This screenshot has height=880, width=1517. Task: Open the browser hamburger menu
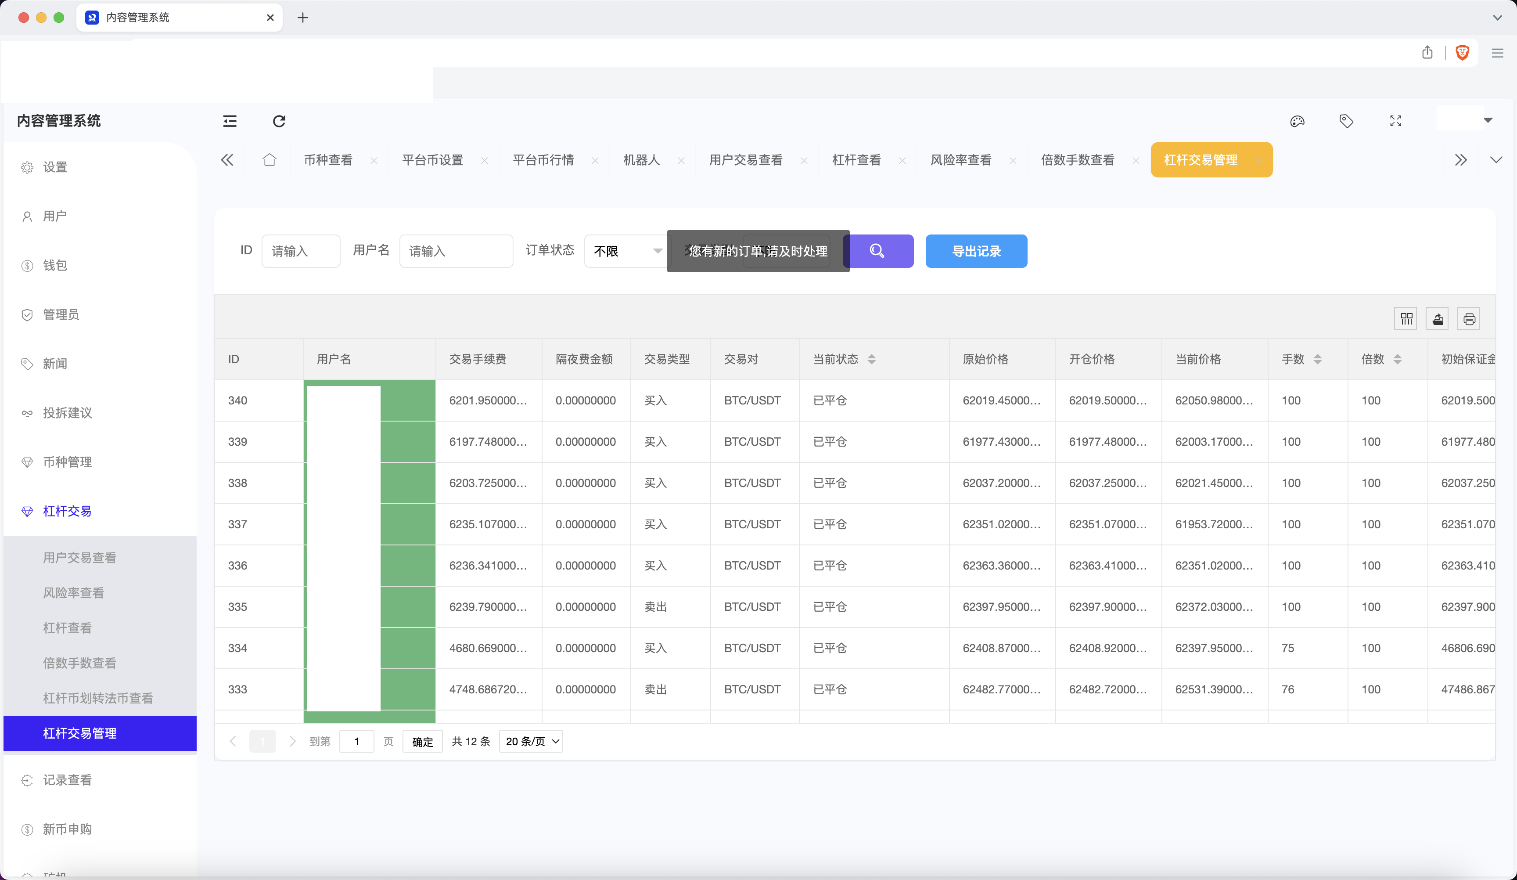pos(1498,53)
